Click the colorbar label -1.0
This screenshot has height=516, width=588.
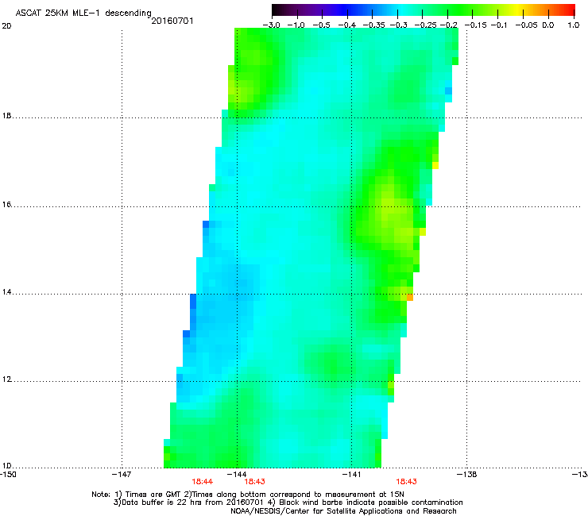(296, 25)
